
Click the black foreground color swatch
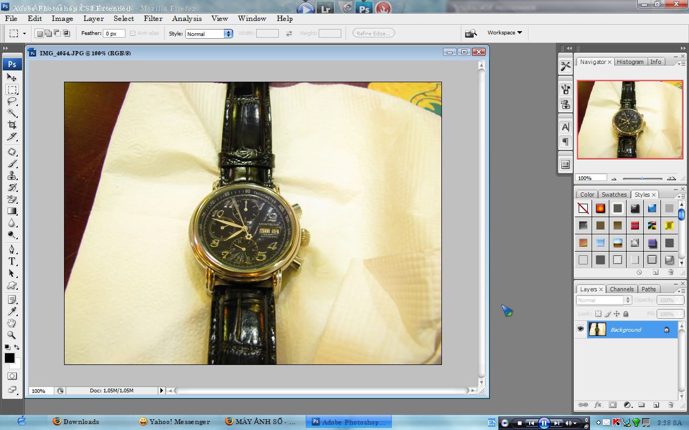[9, 358]
